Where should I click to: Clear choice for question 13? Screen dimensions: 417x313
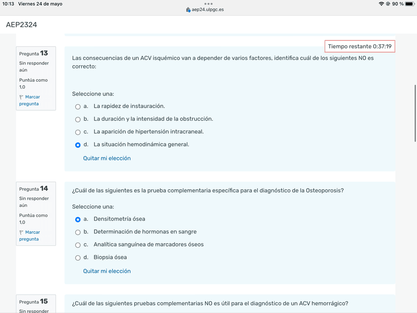107,158
